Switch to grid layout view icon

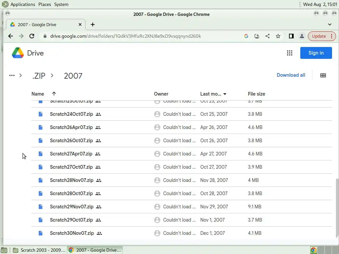tap(323, 75)
